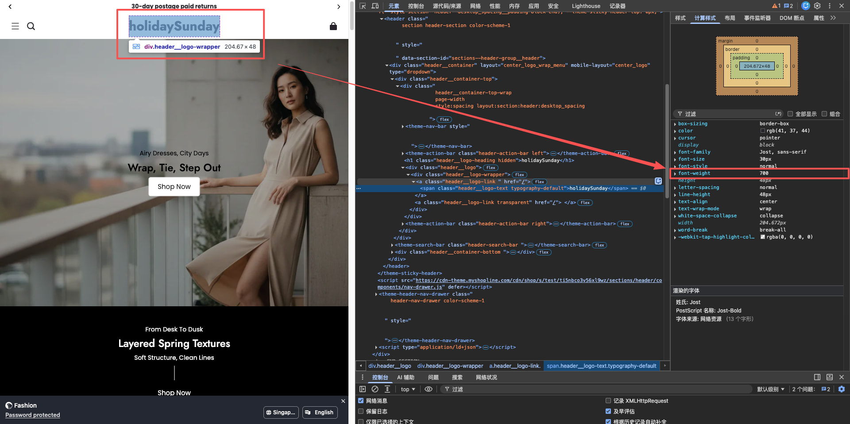Open the AI assistance icon in top toolbar
Image resolution: width=850 pixels, height=424 pixels.
point(806,6)
